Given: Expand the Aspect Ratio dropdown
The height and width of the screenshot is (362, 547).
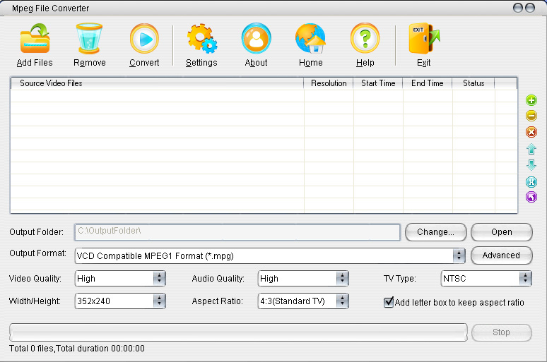Looking at the screenshot, I should click(x=303, y=301).
